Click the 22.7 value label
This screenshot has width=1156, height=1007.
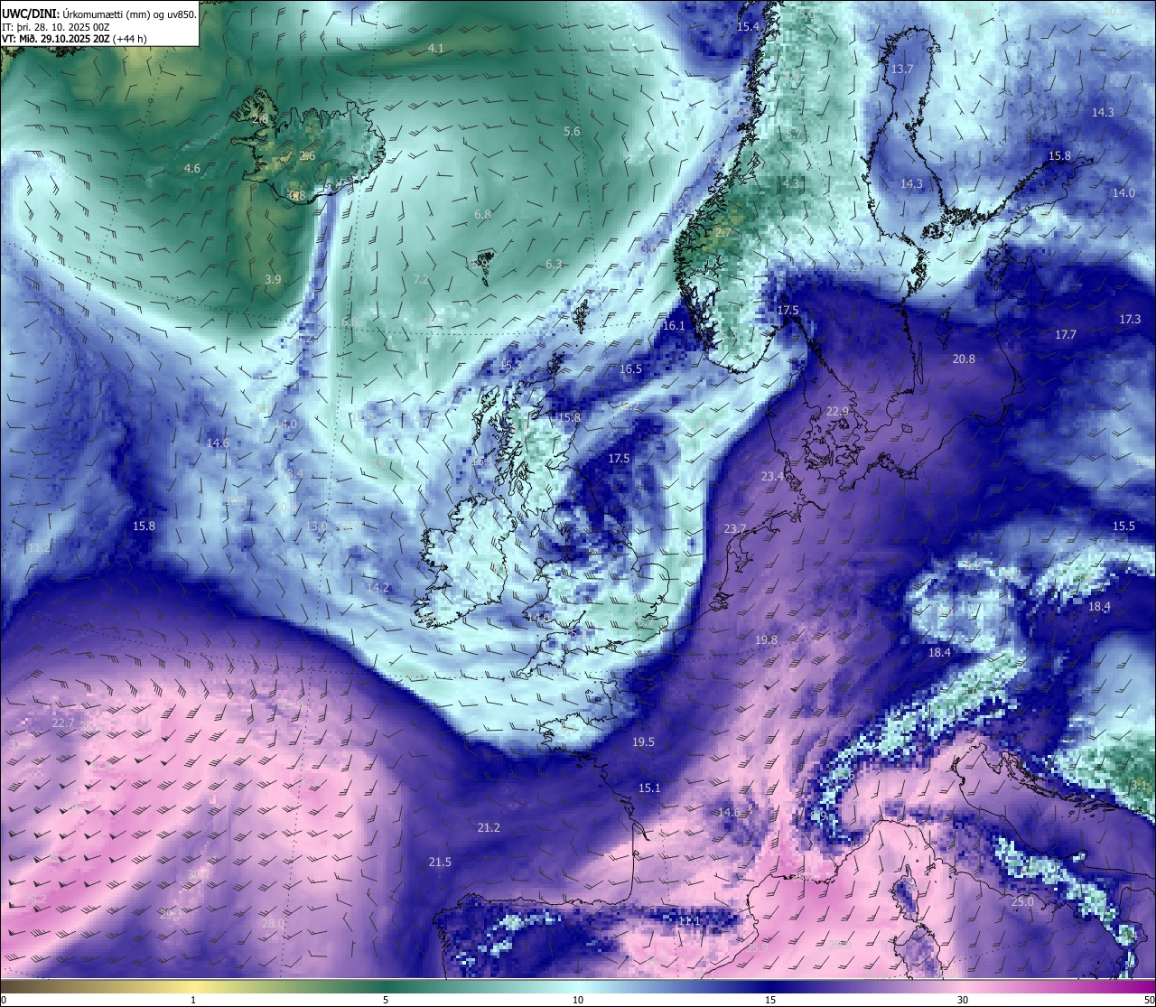63,723
